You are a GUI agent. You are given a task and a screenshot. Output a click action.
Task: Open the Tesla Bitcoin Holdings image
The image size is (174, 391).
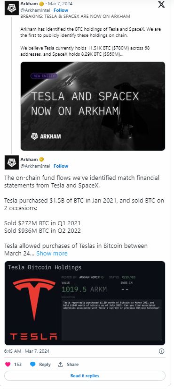(85, 303)
